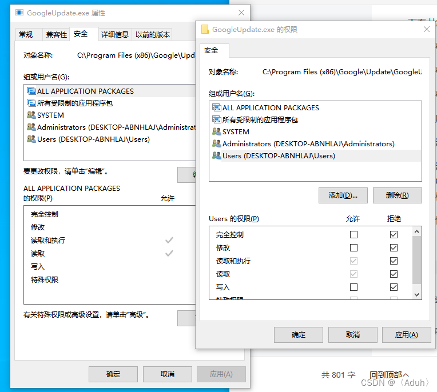Uncheck Deny for 读取
The image size is (437, 392).
394,274
